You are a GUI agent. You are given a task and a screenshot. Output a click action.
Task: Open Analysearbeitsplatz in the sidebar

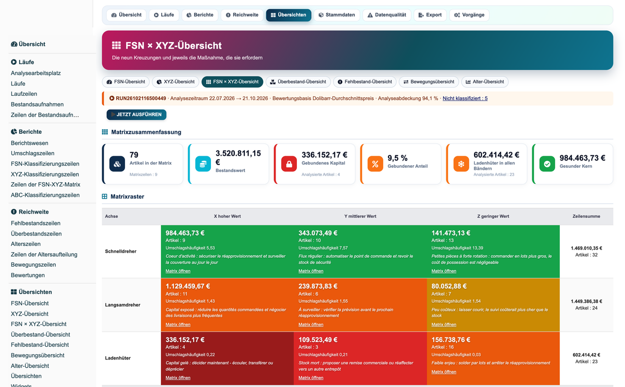tap(36, 73)
